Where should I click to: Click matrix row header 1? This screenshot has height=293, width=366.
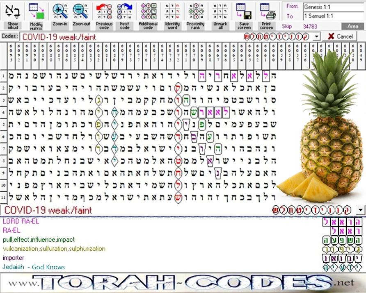click(x=3, y=76)
